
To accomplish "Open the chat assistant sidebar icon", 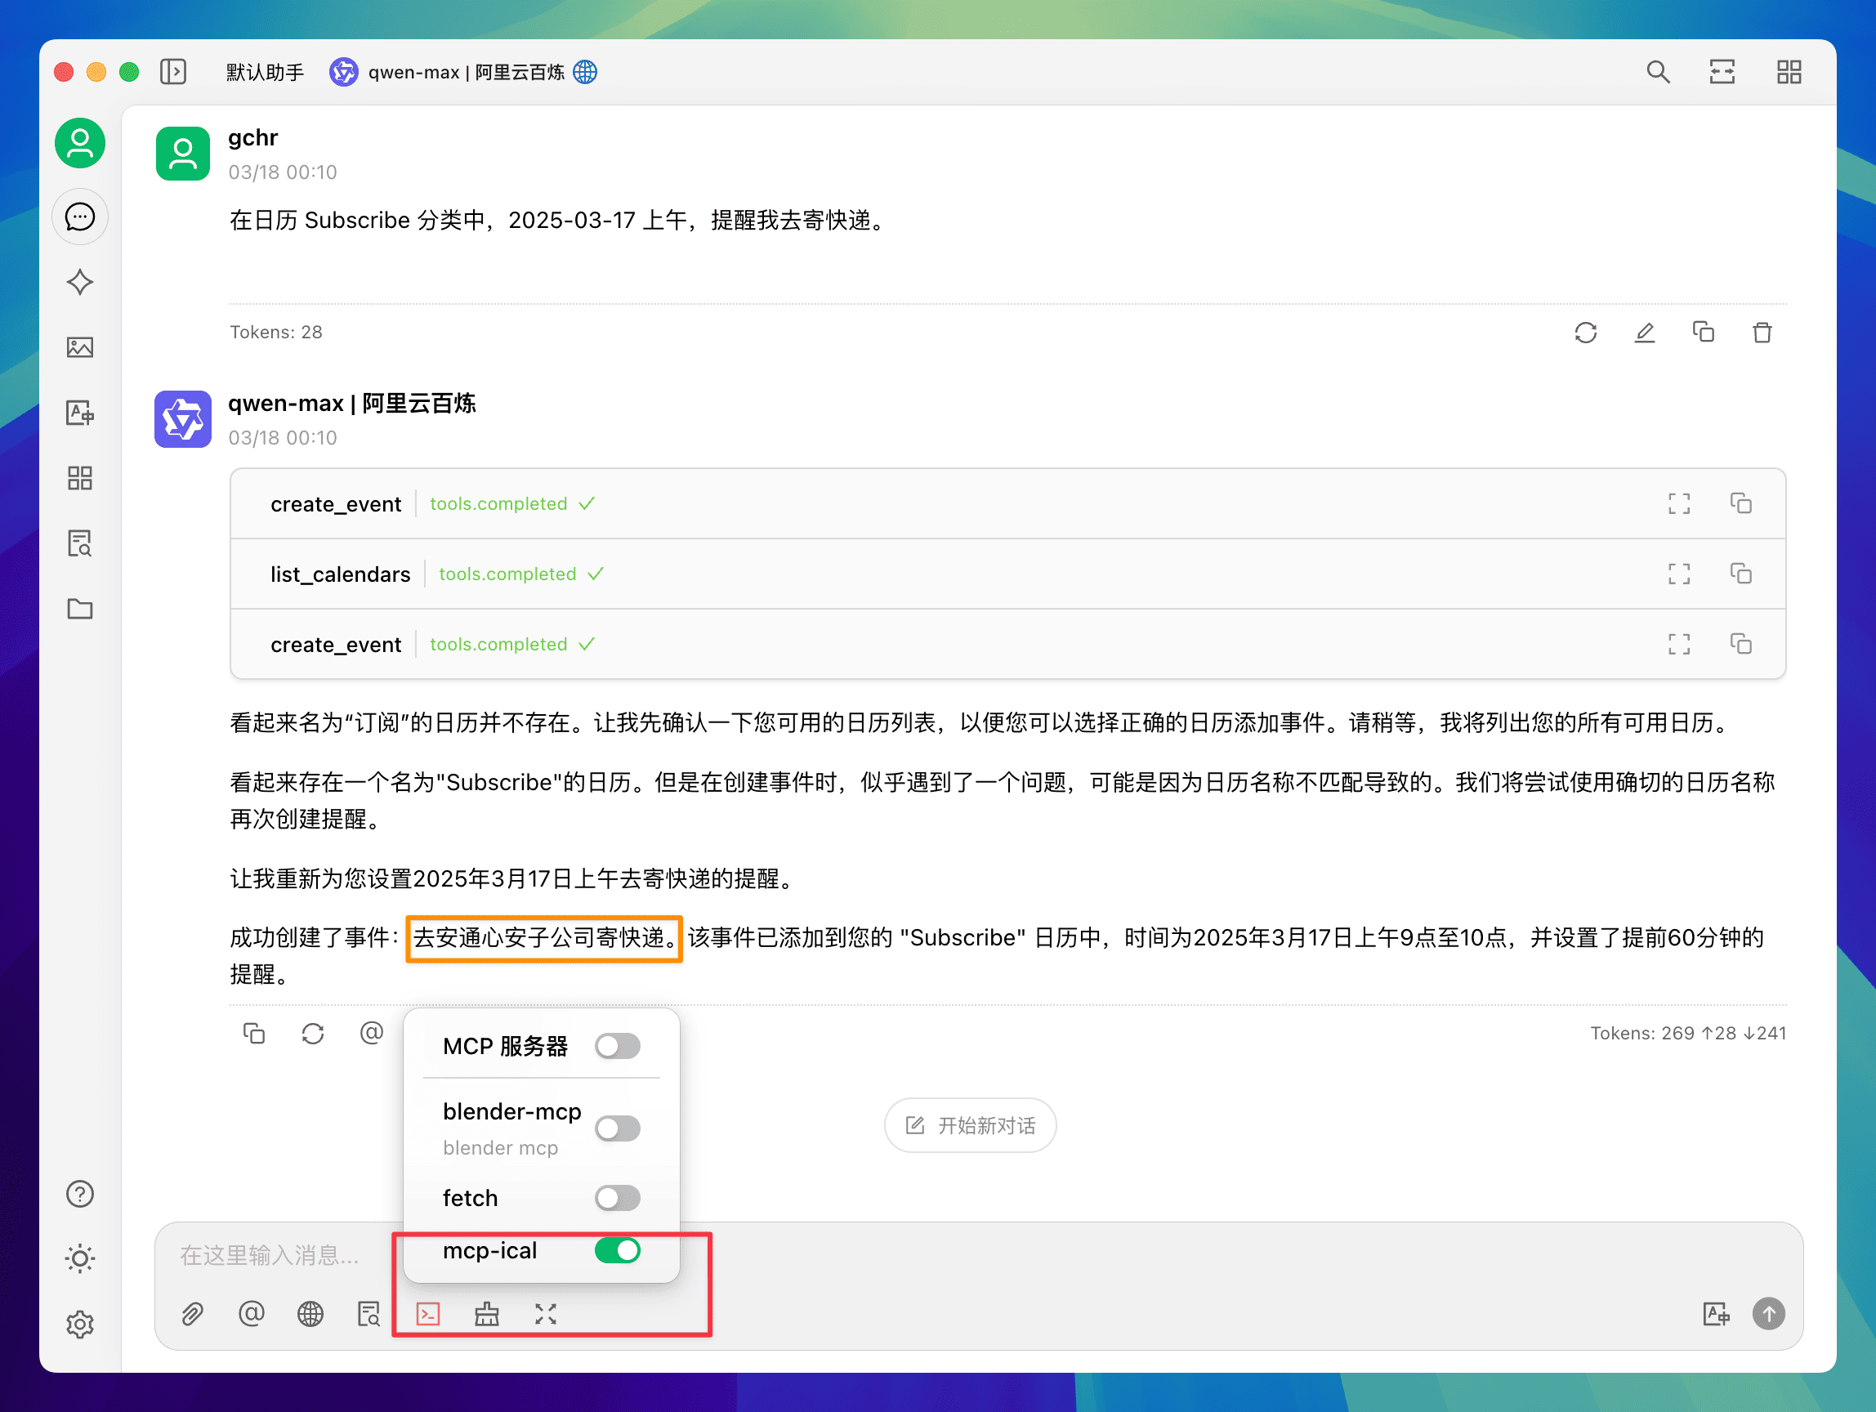I will pyautogui.click(x=80, y=217).
